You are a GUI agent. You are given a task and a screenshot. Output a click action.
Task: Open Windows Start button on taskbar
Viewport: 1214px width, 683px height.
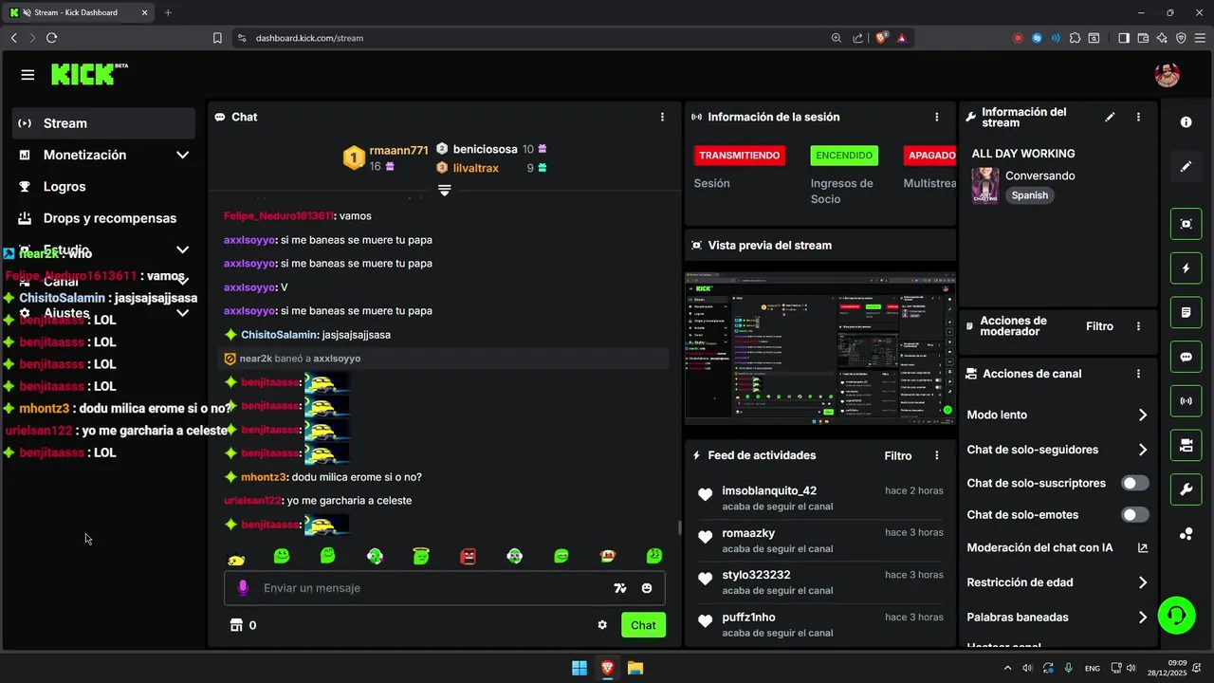click(x=579, y=668)
